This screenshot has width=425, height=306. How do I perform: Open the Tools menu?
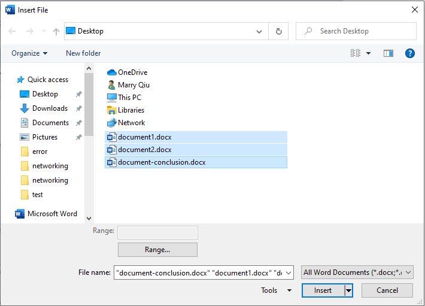276,290
